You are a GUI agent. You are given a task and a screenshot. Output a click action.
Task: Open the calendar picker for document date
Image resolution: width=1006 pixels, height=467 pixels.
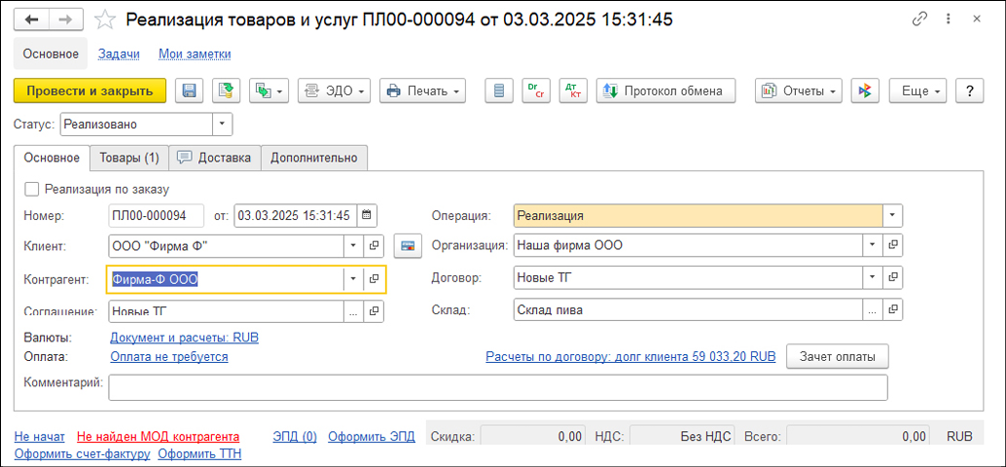click(366, 216)
